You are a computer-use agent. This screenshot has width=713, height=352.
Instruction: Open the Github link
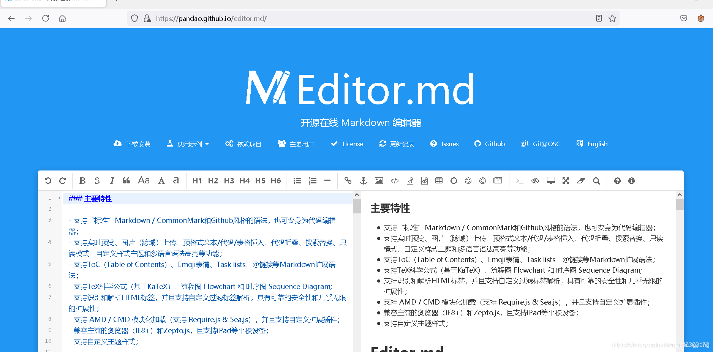point(490,144)
